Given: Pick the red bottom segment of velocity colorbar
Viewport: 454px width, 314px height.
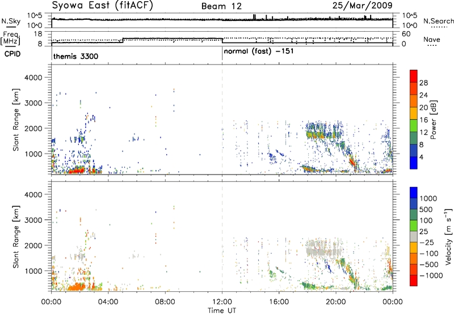Looking at the screenshot, I should (x=414, y=281).
